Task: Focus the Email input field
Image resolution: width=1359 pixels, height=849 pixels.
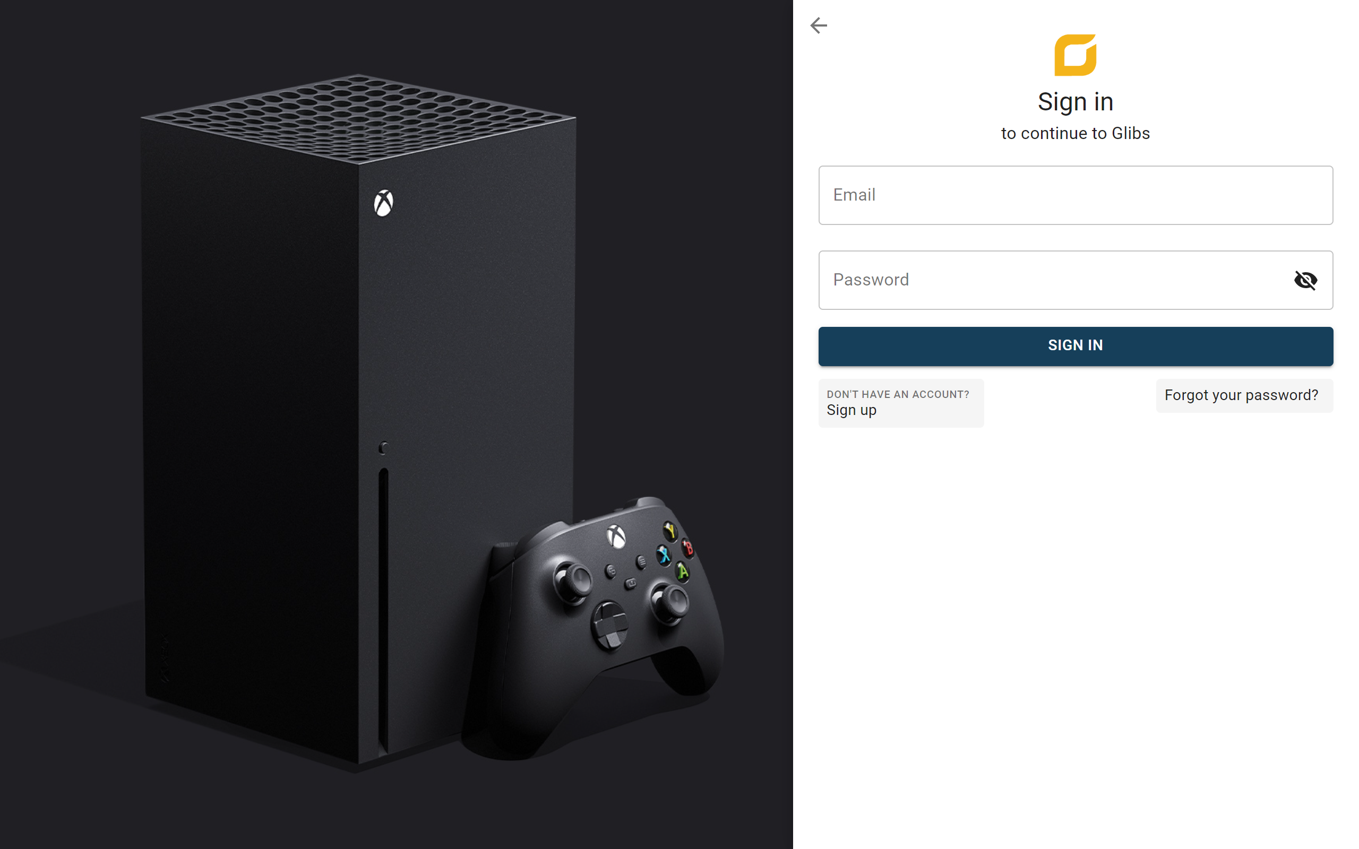Action: (x=1076, y=195)
